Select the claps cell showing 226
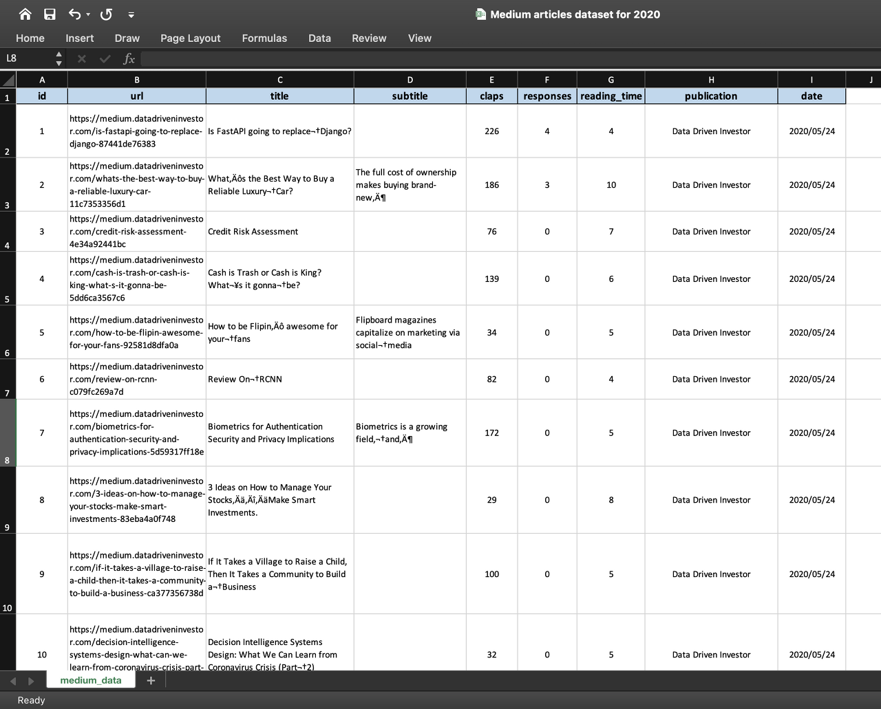This screenshot has width=881, height=709. point(491,131)
